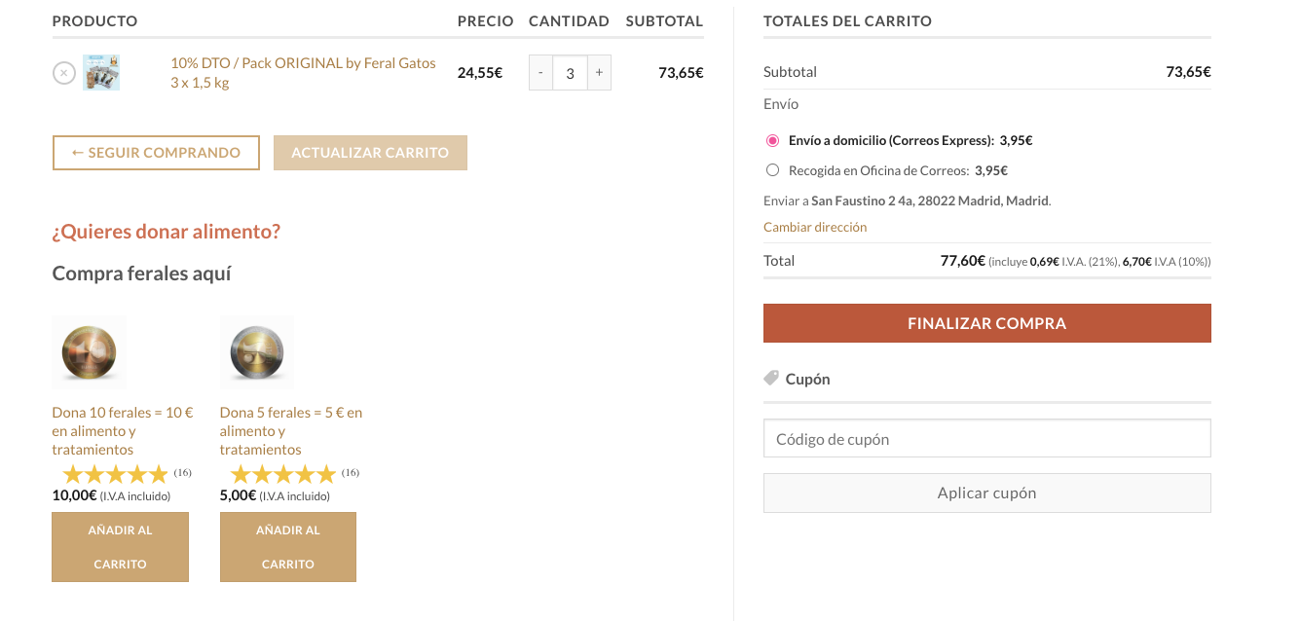
Task: Click Cambiar dirección link
Action: 815,227
